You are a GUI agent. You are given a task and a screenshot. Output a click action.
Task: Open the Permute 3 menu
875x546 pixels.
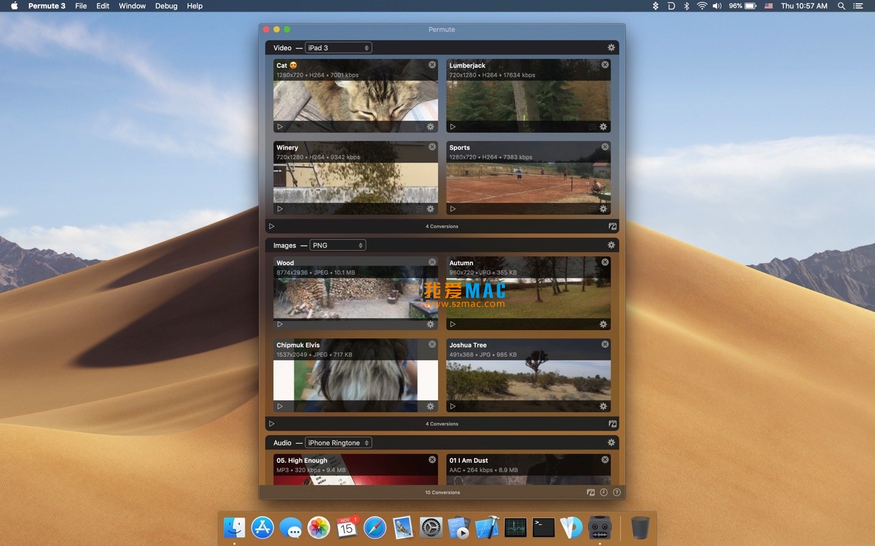tap(47, 6)
